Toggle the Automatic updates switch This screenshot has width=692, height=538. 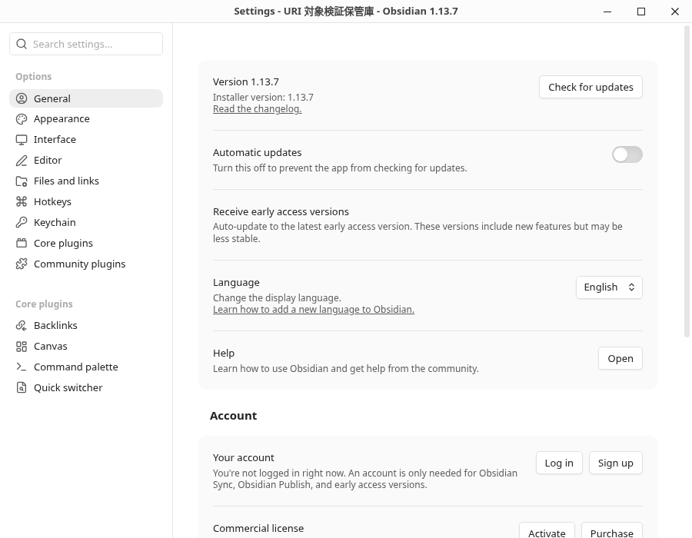point(627,154)
